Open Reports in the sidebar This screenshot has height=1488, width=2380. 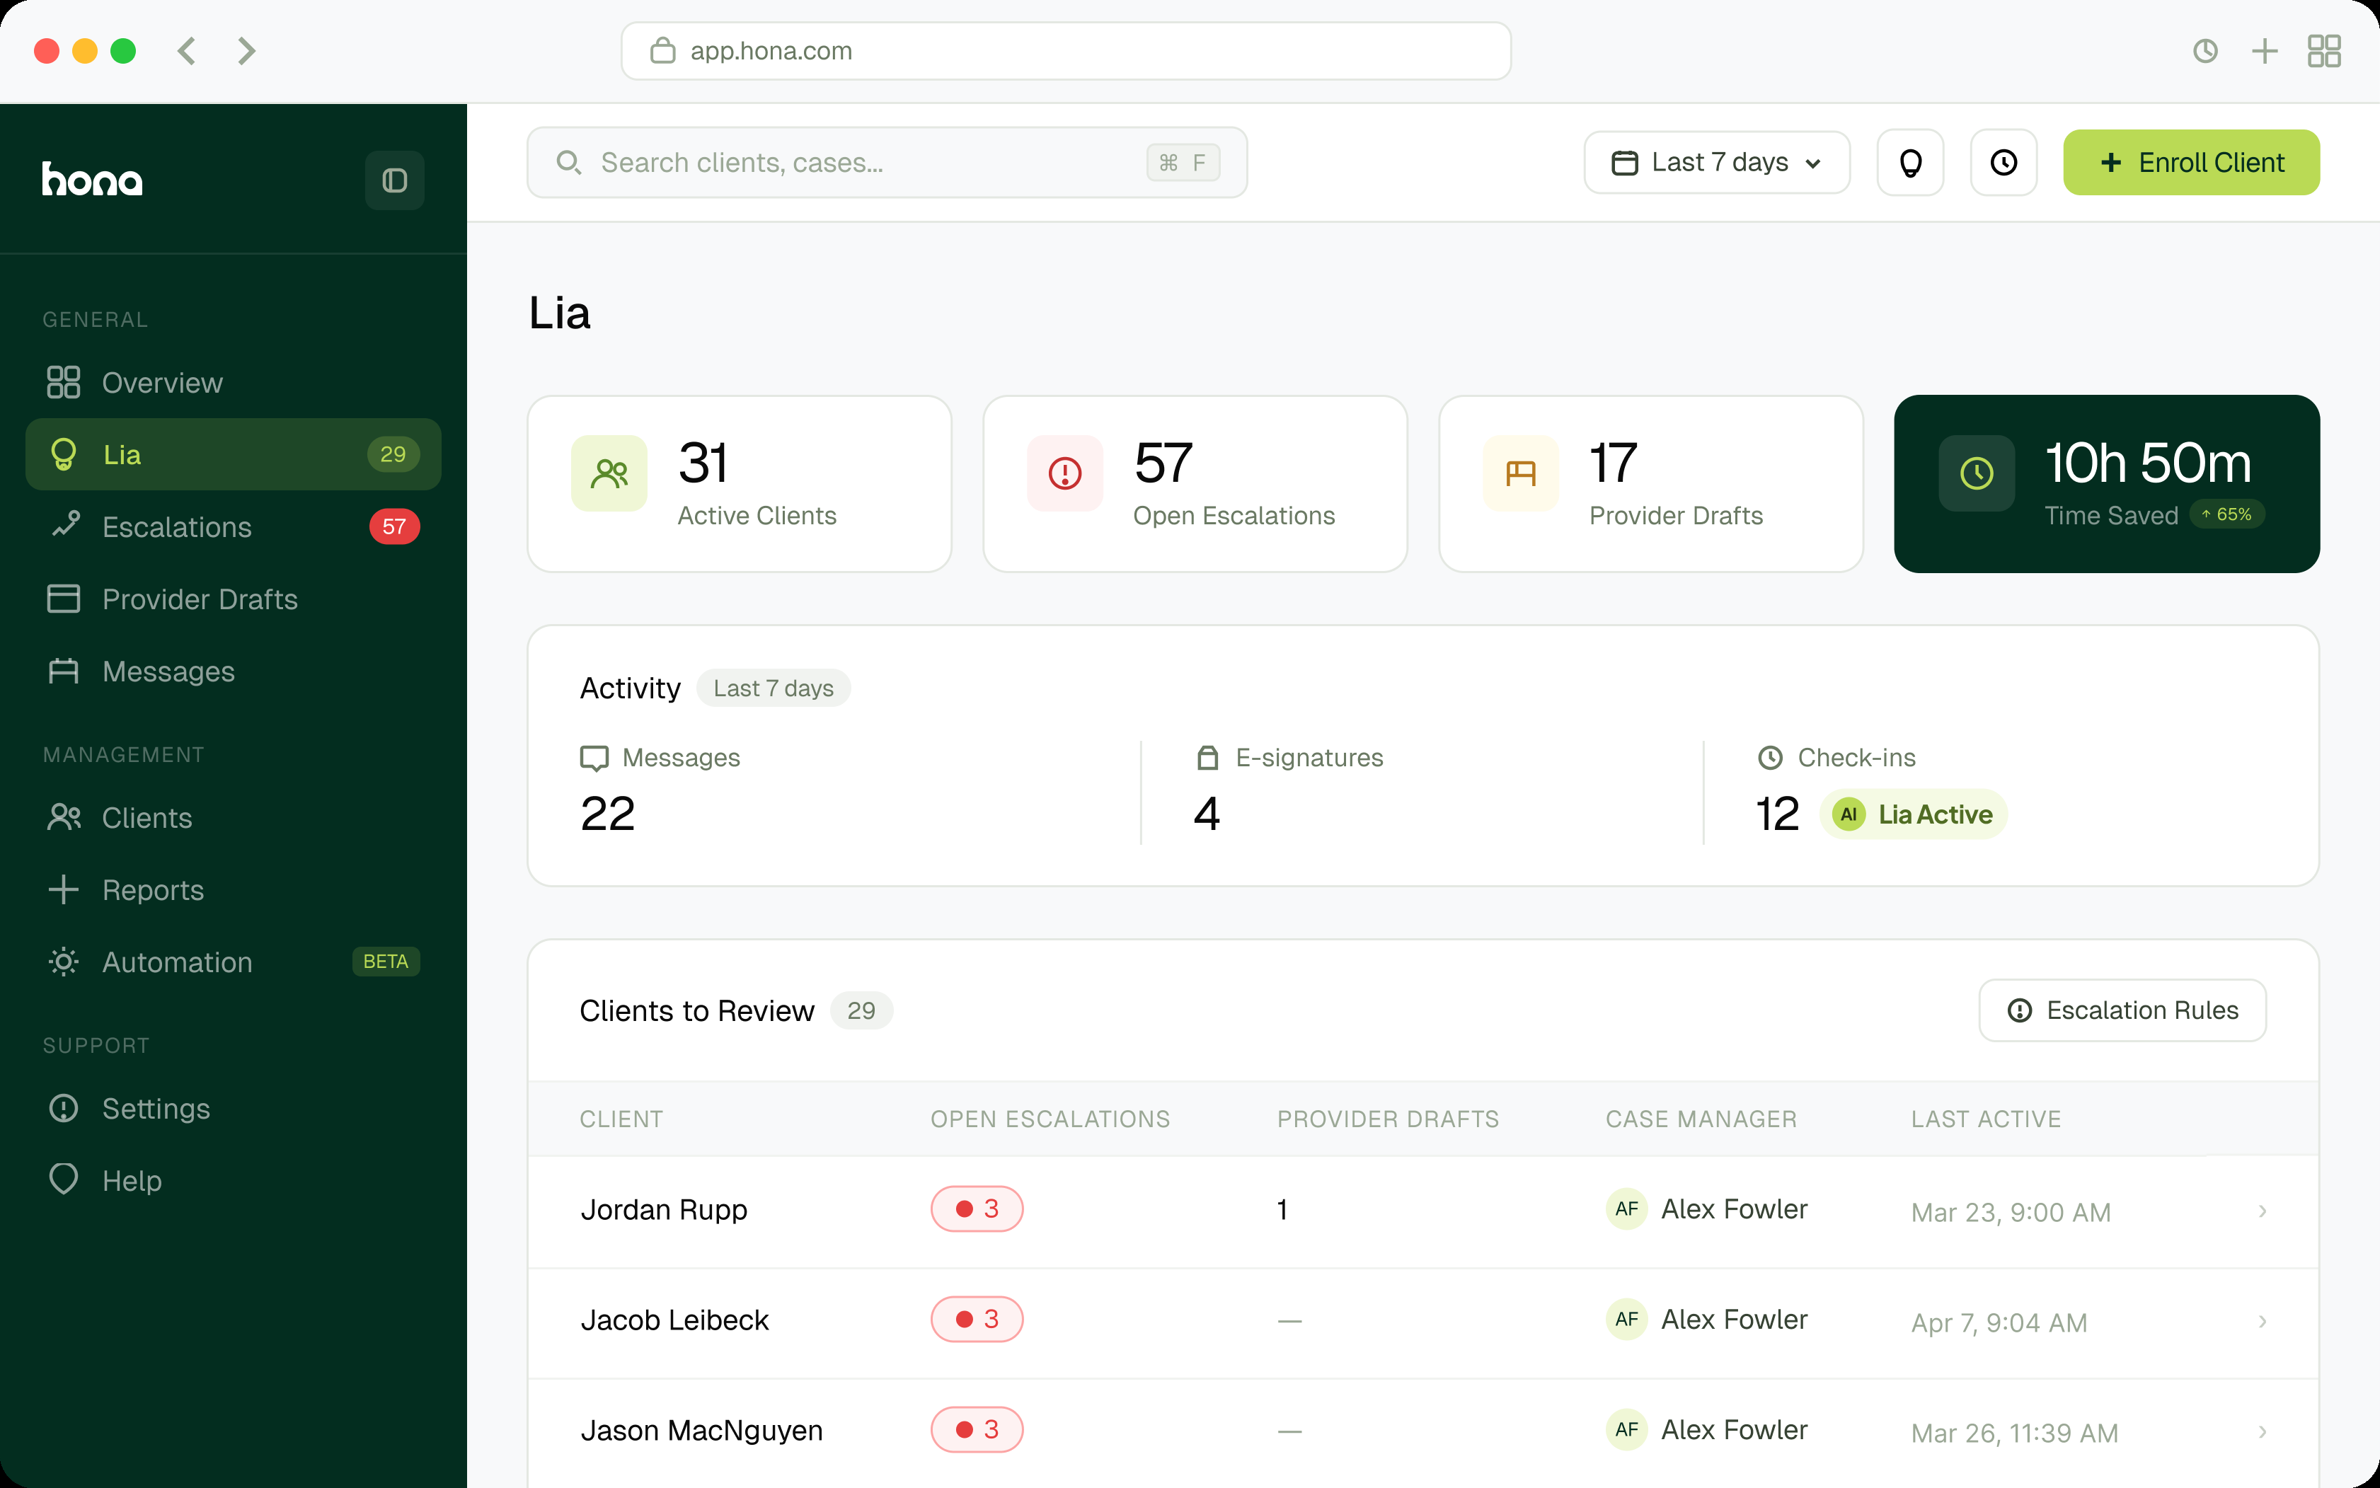[234, 889]
